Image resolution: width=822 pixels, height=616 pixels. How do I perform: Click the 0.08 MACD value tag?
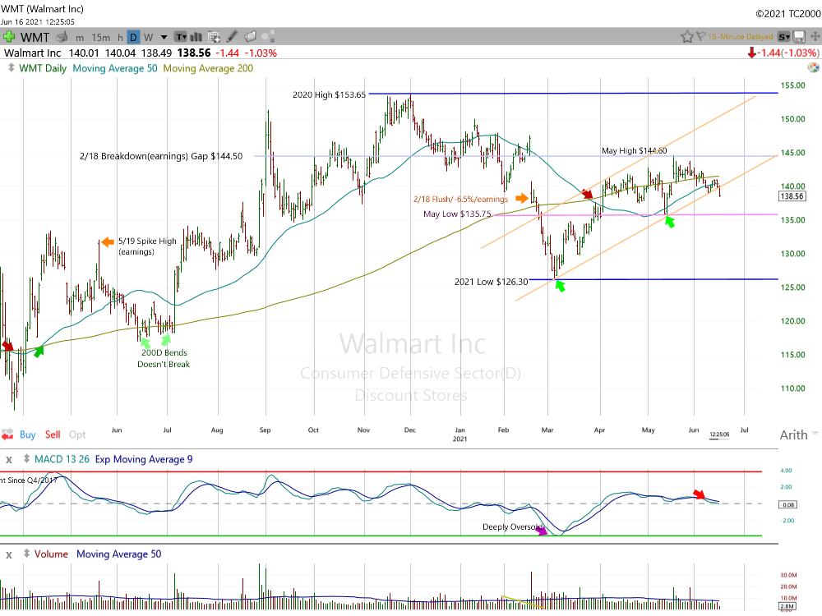tap(788, 504)
